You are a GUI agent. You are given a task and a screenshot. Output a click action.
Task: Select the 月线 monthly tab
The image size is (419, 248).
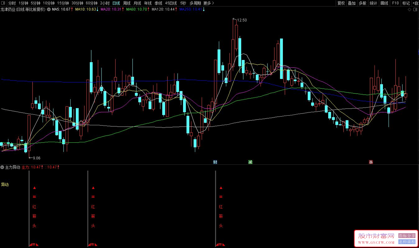(137, 3)
